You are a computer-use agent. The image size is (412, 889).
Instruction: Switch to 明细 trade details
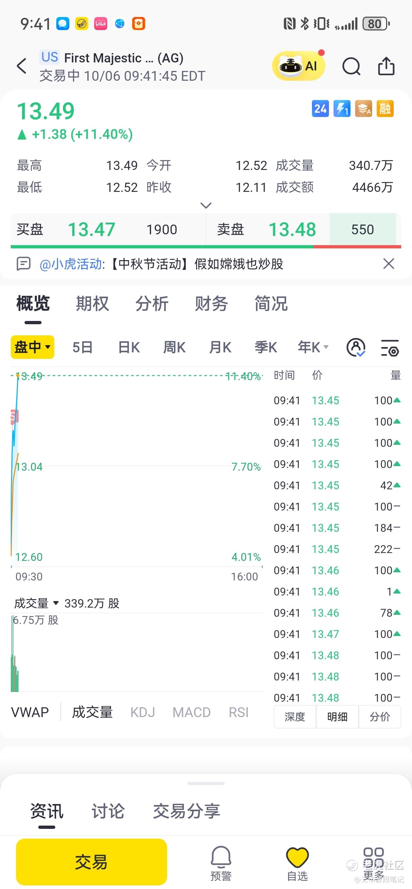coord(337,717)
